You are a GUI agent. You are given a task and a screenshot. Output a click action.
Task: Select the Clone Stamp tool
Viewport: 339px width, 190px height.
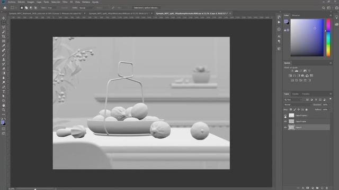point(4,59)
